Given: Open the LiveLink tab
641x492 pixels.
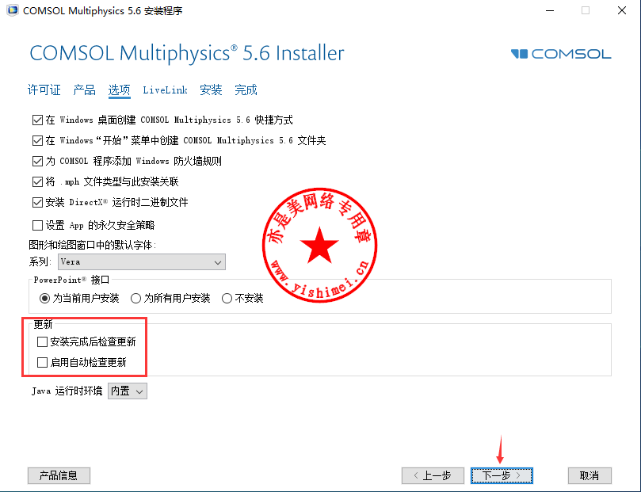Looking at the screenshot, I should pyautogui.click(x=165, y=90).
